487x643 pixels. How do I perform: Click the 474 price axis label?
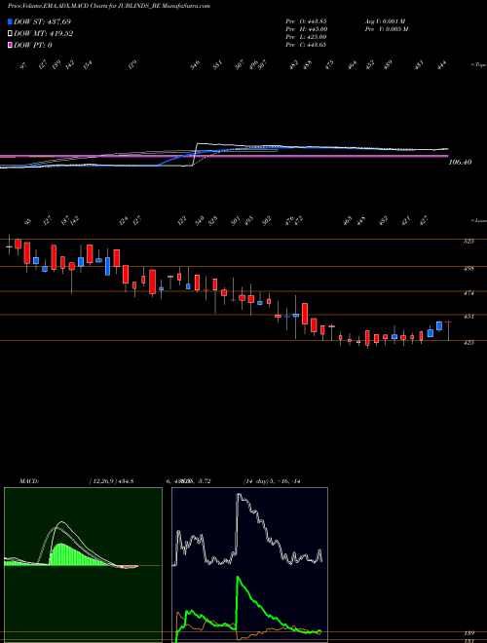pos(468,293)
